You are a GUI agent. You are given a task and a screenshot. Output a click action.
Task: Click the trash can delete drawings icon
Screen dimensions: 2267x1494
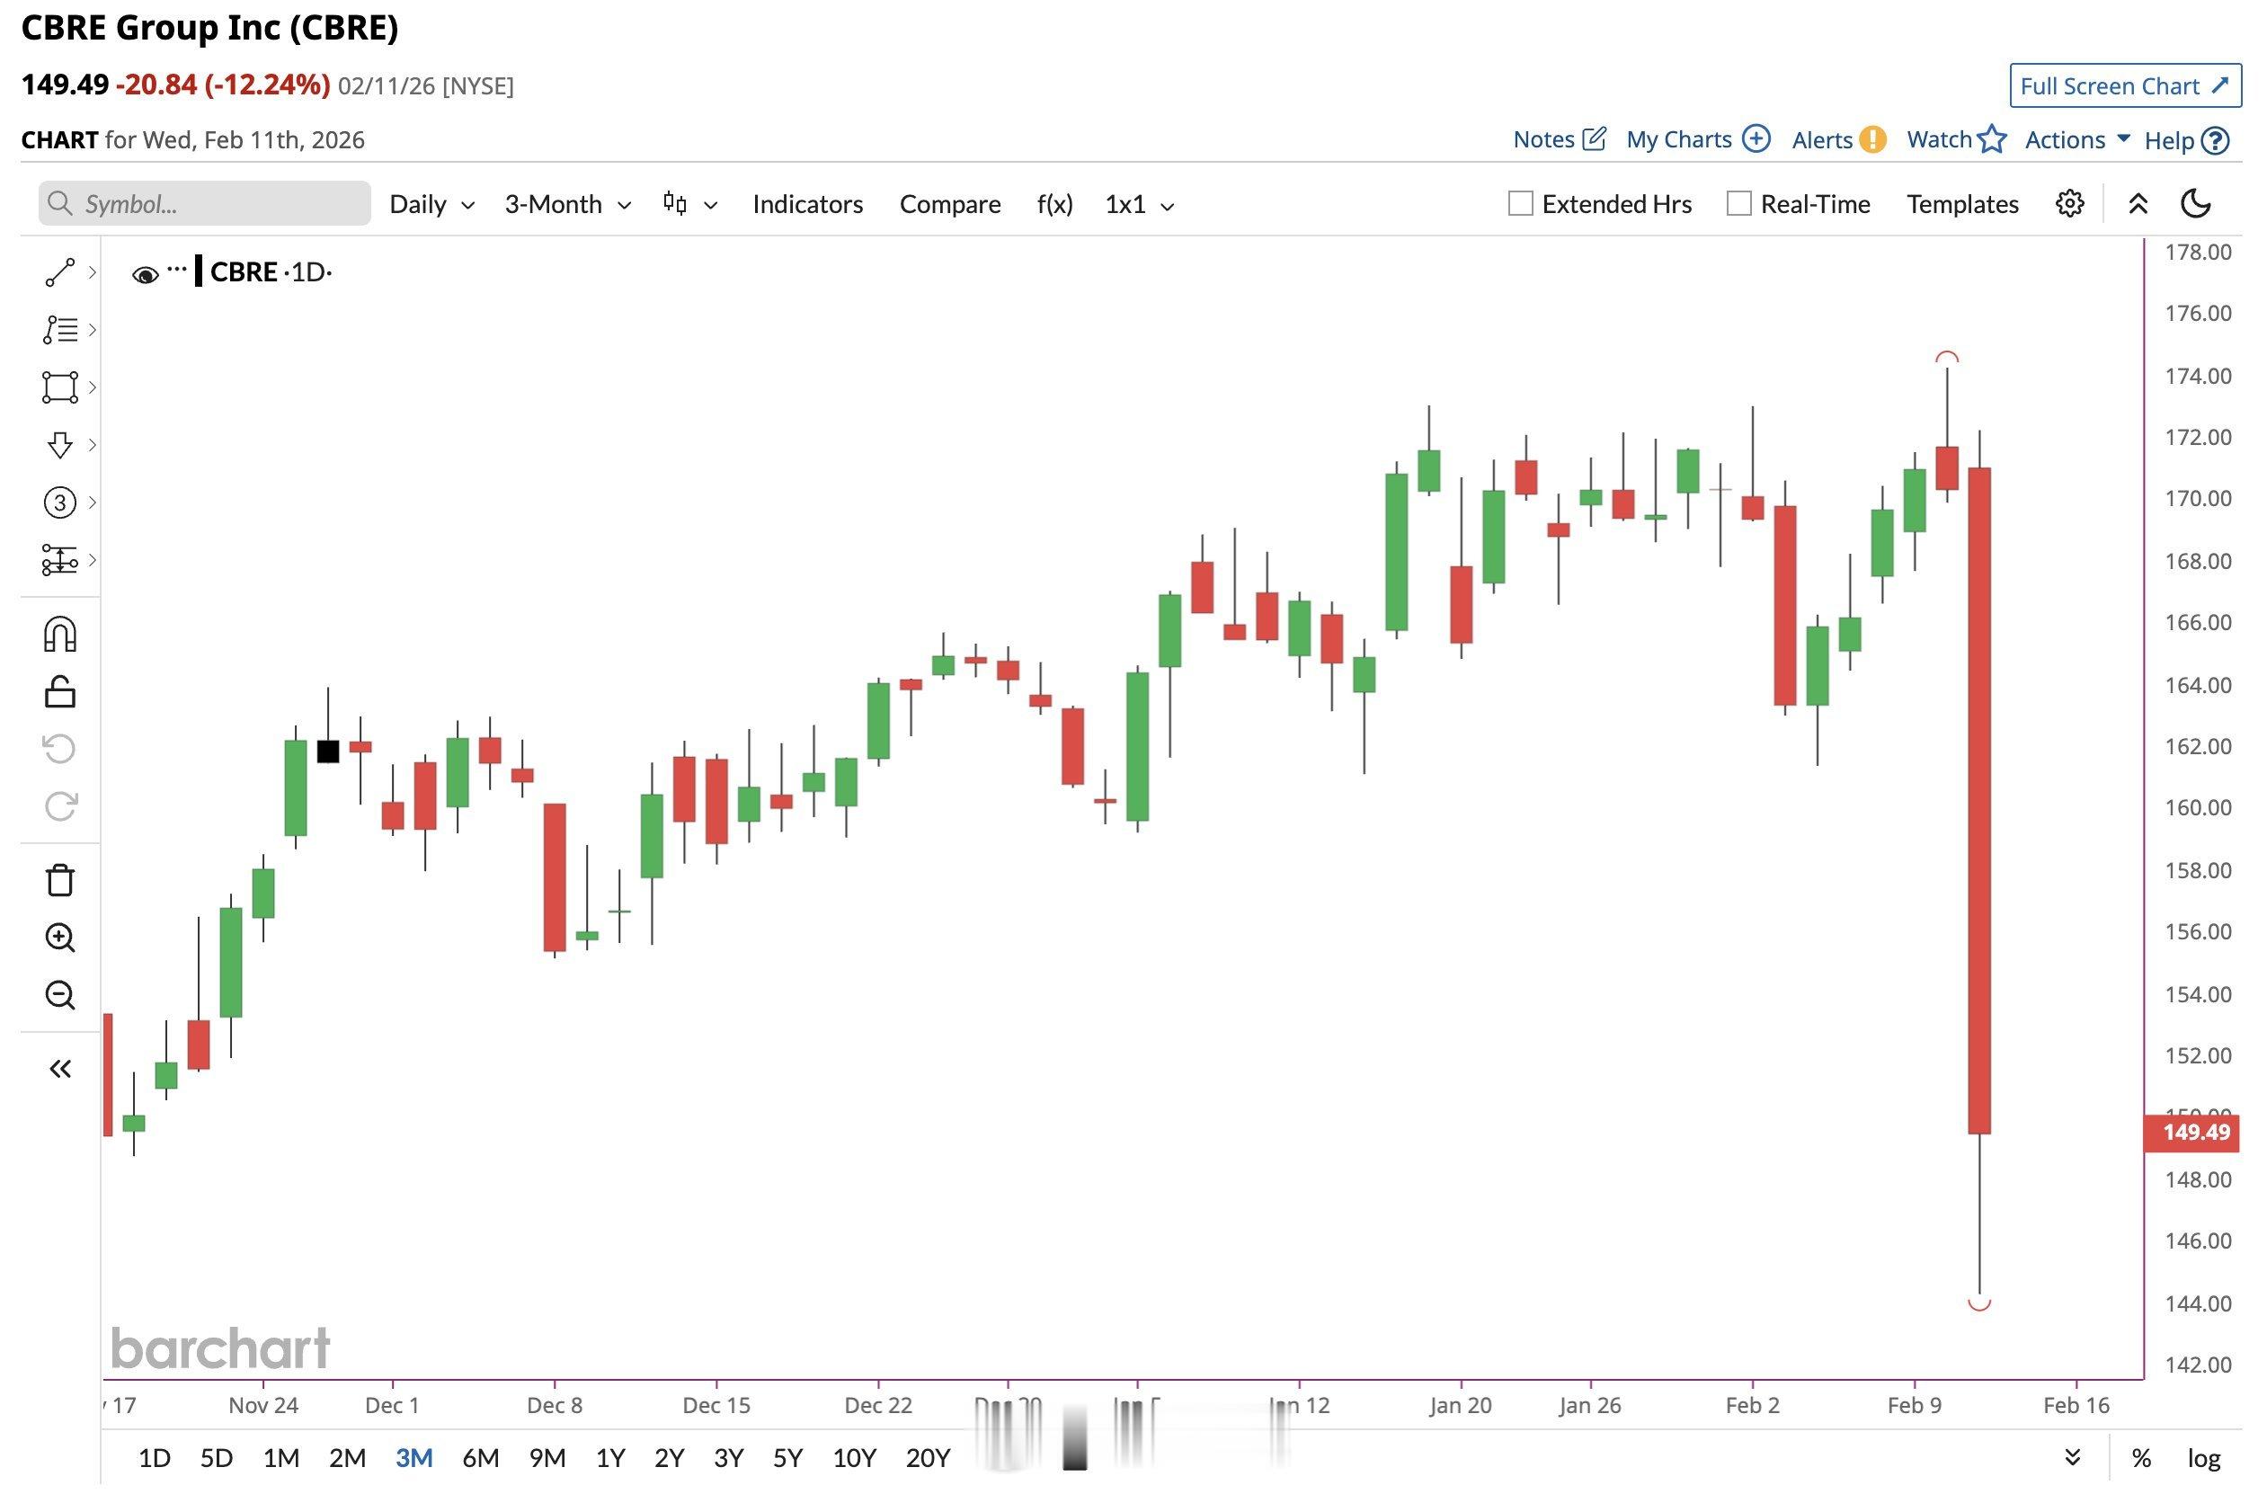[x=59, y=880]
